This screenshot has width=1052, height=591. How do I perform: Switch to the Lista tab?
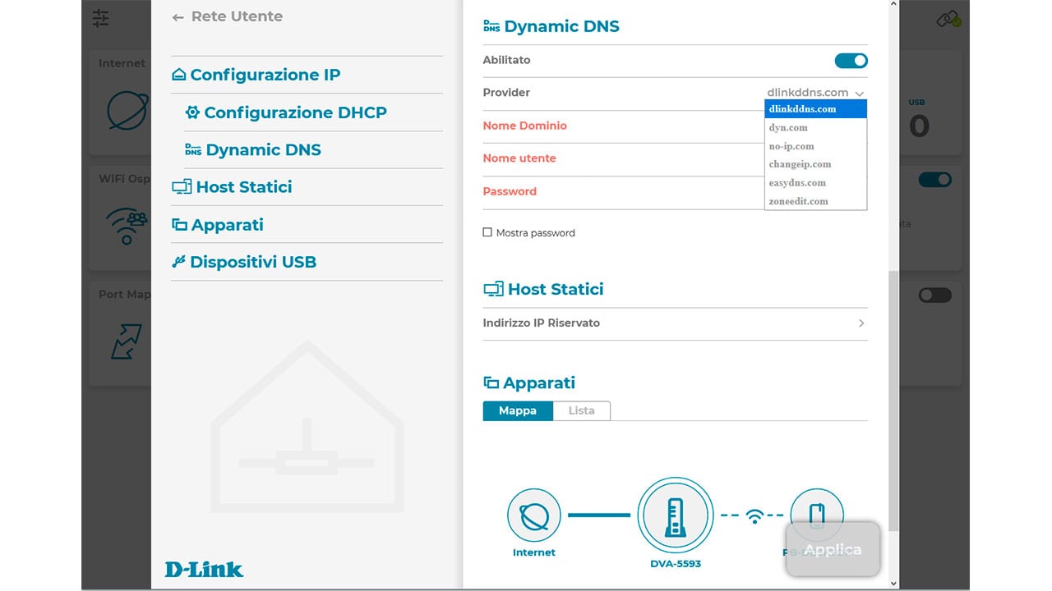[x=581, y=410]
